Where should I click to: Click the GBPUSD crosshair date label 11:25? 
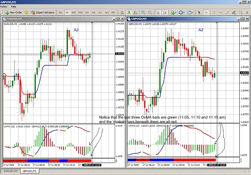point(216,165)
